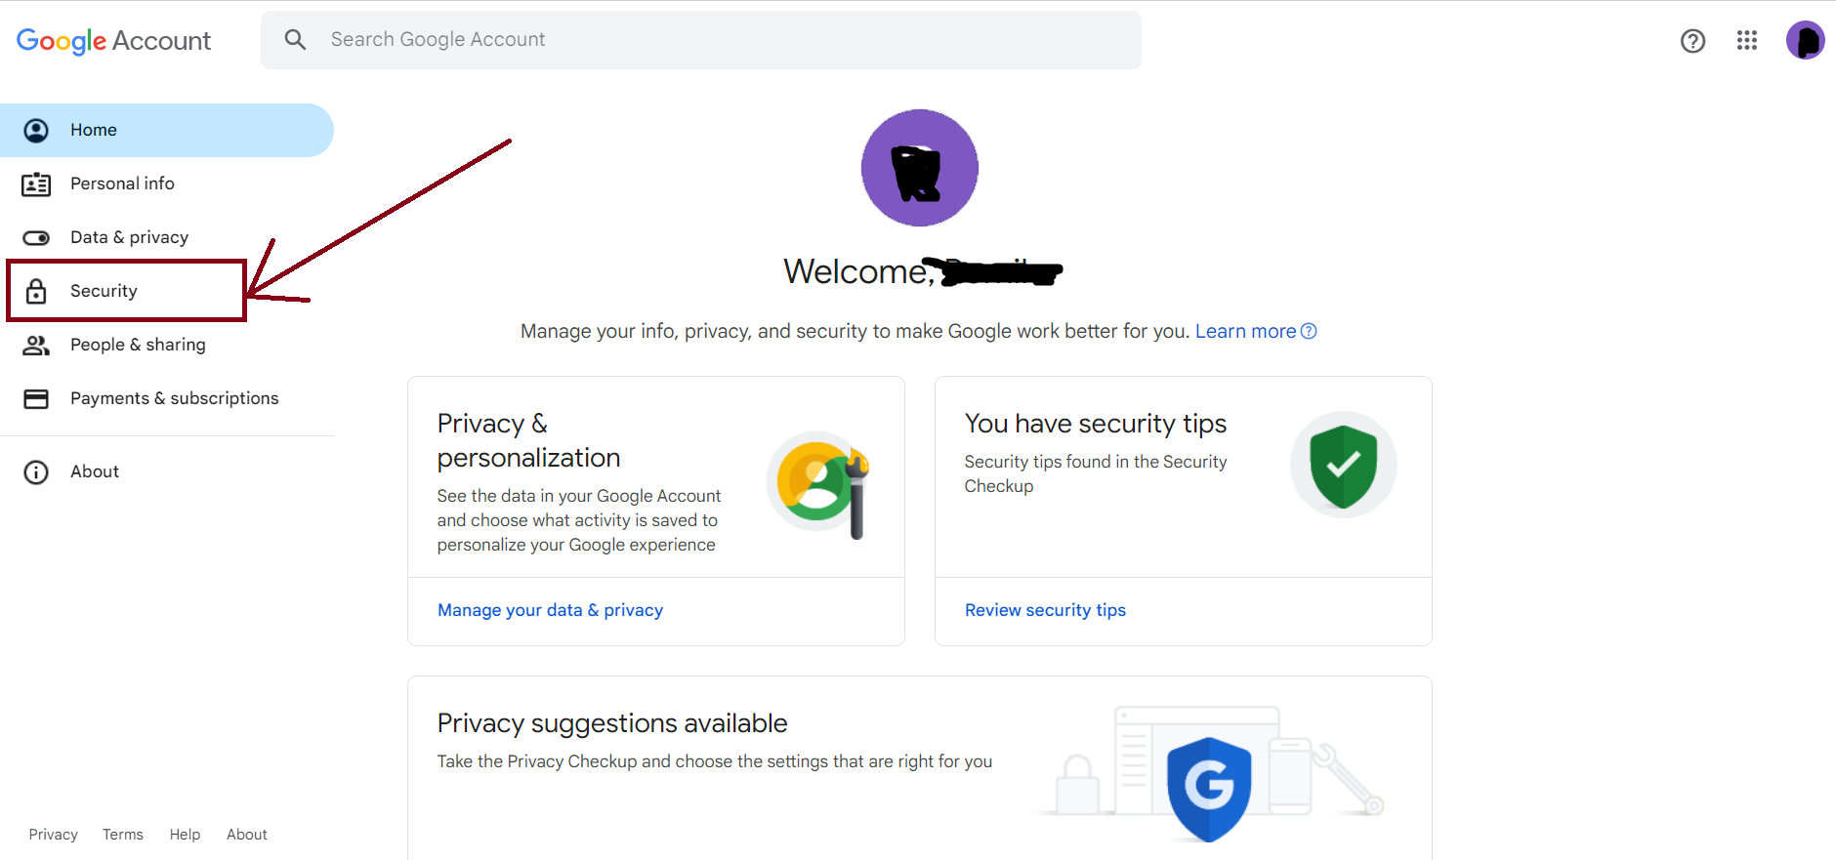Image resolution: width=1836 pixels, height=860 pixels.
Task: Open the account avatar in top-right corner
Action: (1805, 41)
